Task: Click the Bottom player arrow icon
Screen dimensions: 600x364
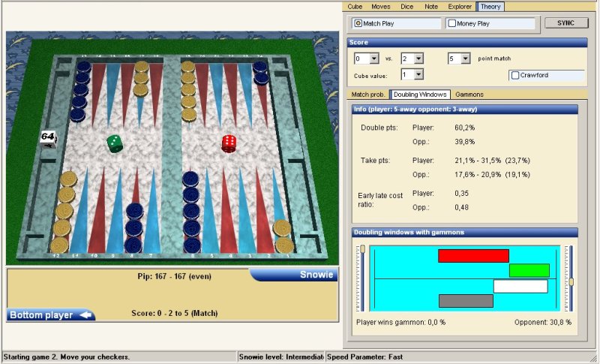Action: coord(86,315)
